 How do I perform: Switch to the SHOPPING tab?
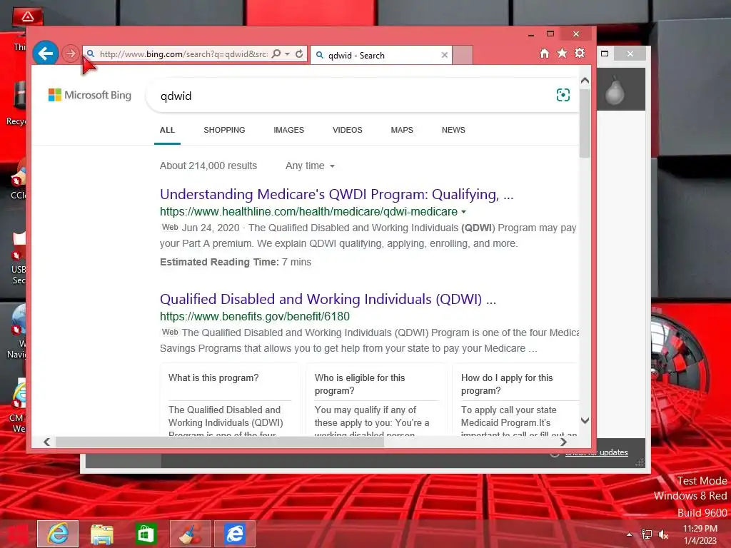(224, 130)
